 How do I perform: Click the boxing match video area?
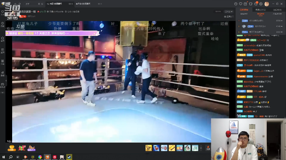120,82
